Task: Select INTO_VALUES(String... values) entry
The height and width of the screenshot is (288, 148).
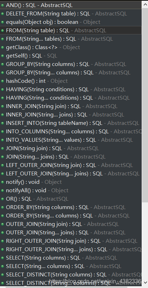Action: [x=71, y=140]
